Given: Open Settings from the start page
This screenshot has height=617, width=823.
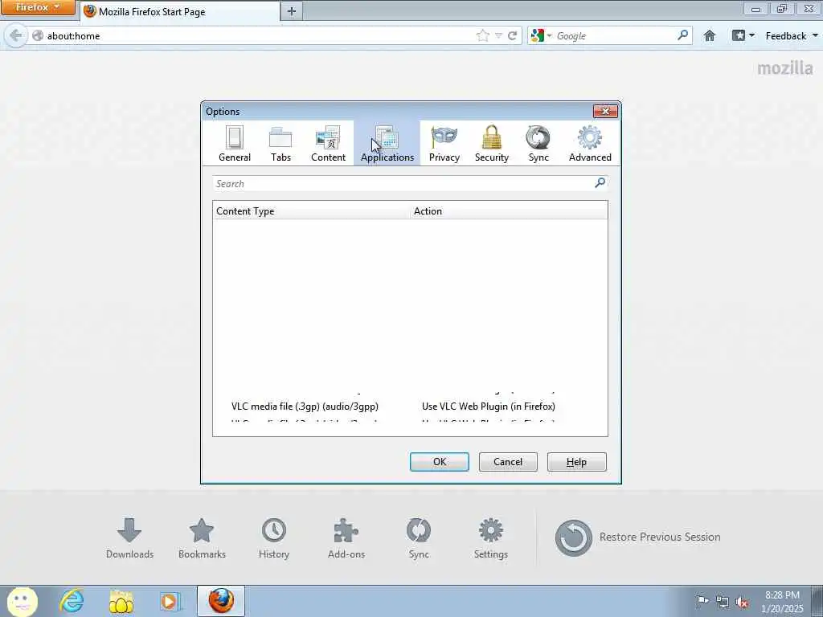Looking at the screenshot, I should click(491, 538).
